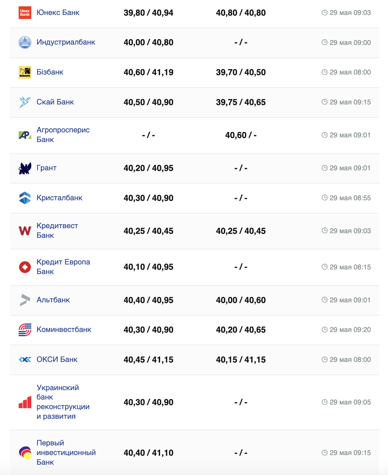Click the Бізбанк yellow logo icon

[25, 72]
